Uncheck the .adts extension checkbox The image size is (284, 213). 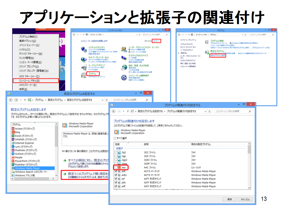pyautogui.click(x=116, y=175)
